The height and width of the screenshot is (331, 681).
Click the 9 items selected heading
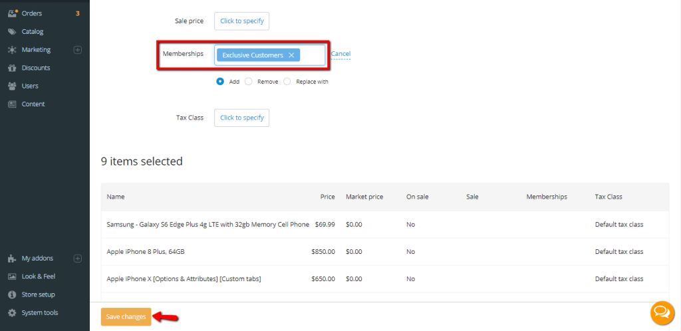pyautogui.click(x=142, y=162)
